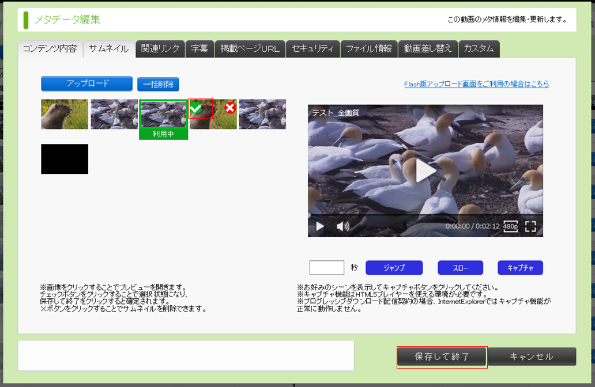This screenshot has width=595, height=387.
Task: Click the アップロード button
Action: click(86, 84)
